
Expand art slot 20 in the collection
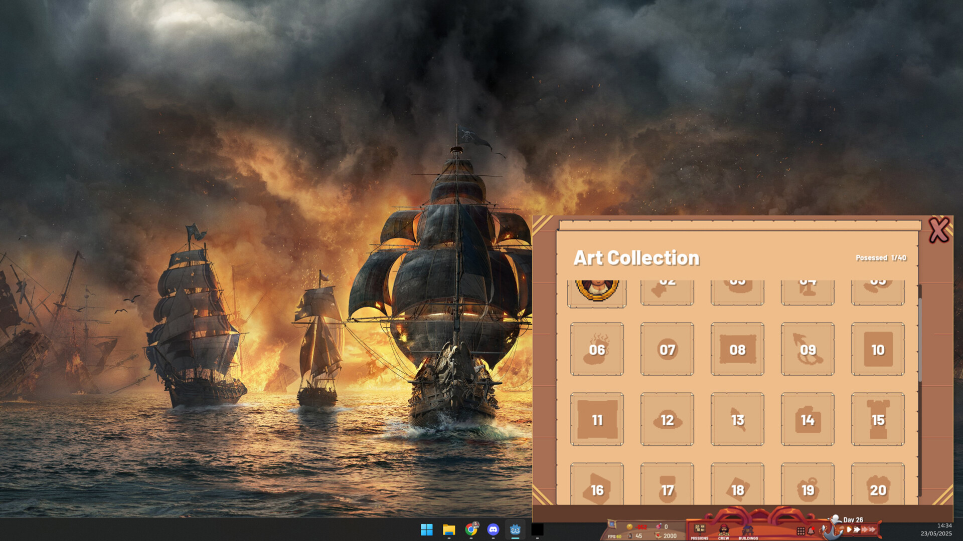(x=878, y=490)
